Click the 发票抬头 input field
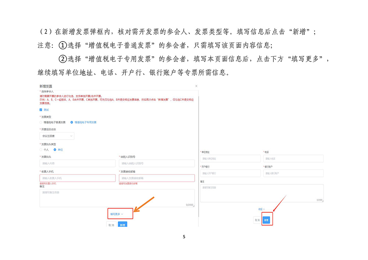Viewport: 368px width, 260px height. tap(77, 163)
